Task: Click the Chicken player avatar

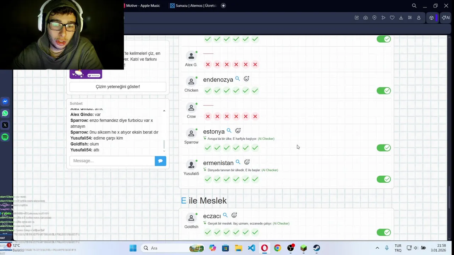Action: tap(191, 81)
